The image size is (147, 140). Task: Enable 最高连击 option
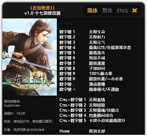click(x=97, y=53)
